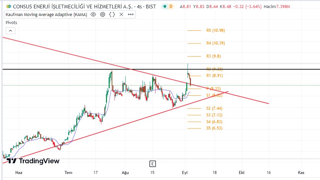Click the orange D data badge

click(x=171, y=7)
